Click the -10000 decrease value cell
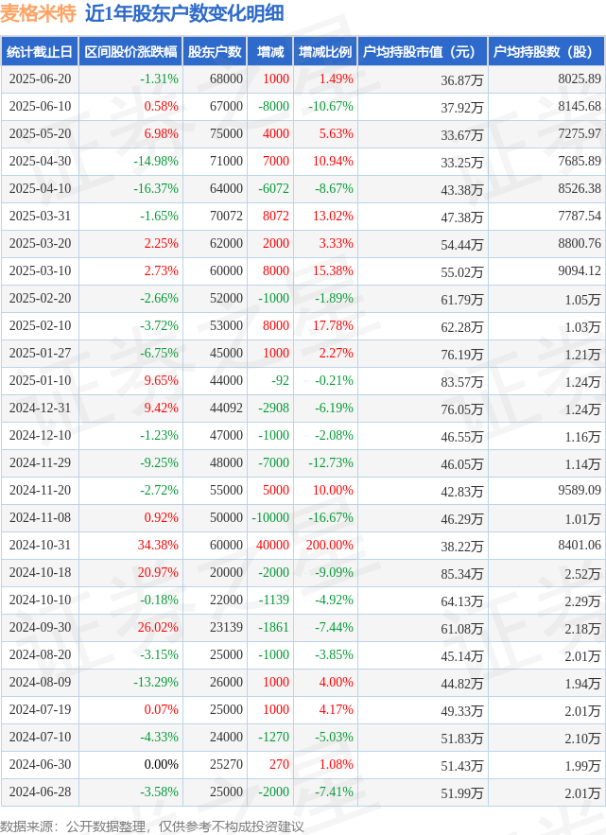The image size is (606, 835). 270,517
